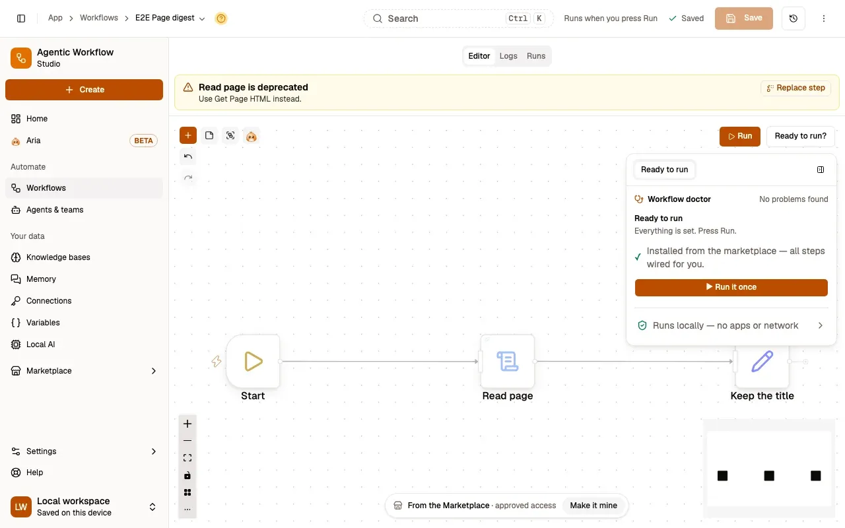
Task: Select the Start node
Action: [x=253, y=361]
